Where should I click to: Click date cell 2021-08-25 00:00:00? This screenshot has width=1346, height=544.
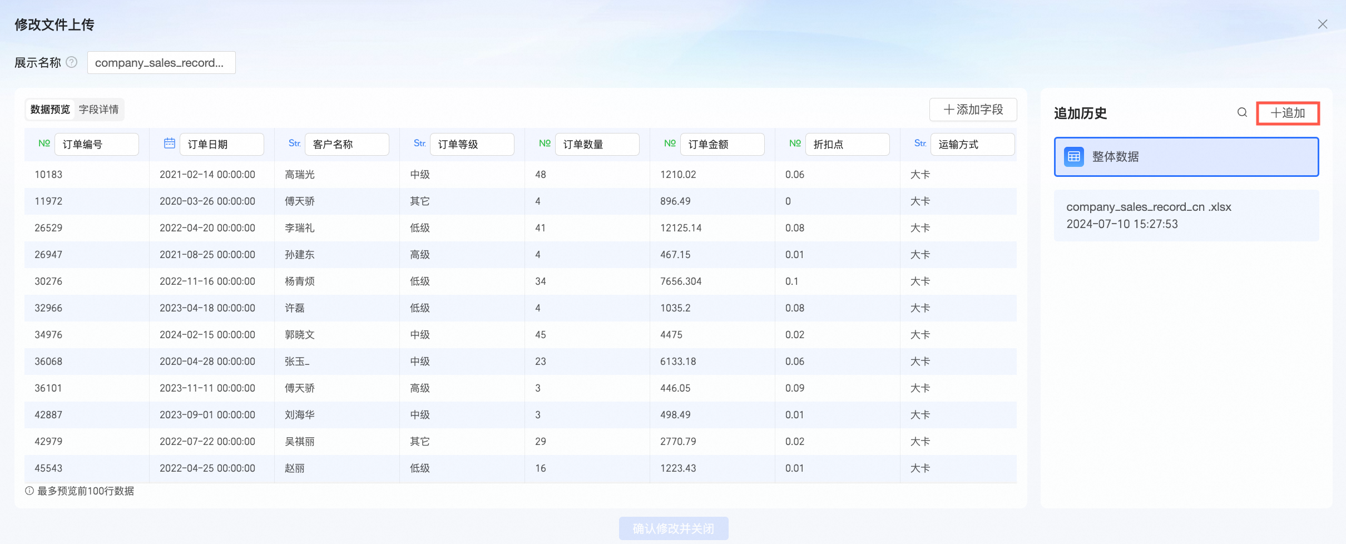pos(207,255)
